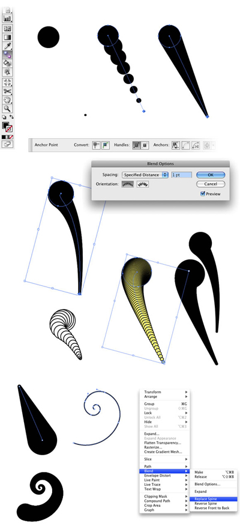Open the Clipping Mask submenu

164,497
